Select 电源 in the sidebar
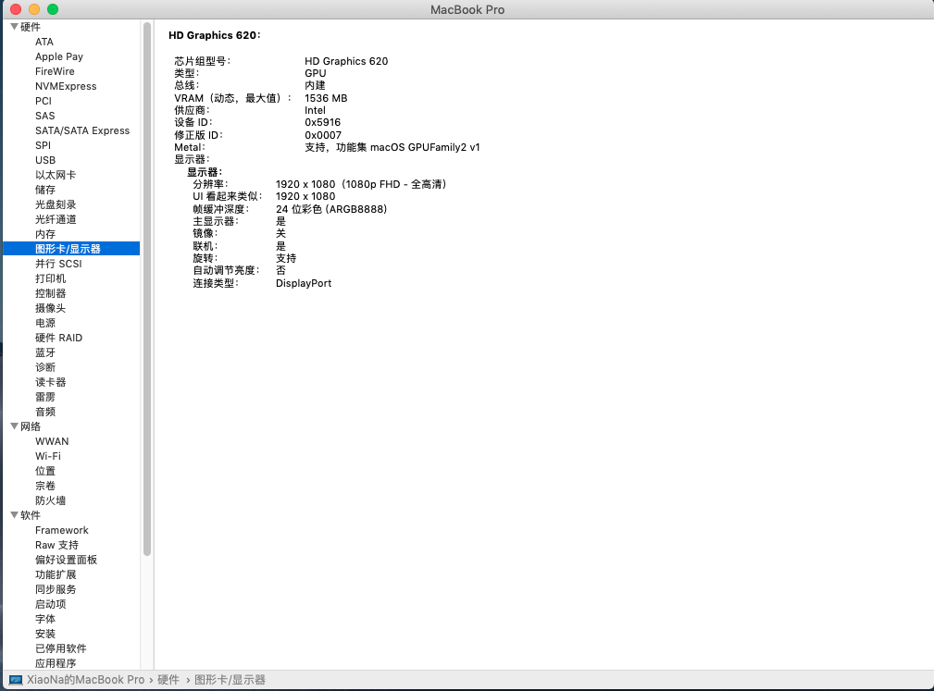The image size is (934, 691). (45, 323)
